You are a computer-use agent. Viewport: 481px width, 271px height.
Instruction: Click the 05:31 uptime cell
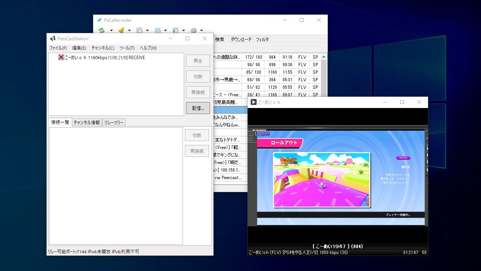click(287, 80)
